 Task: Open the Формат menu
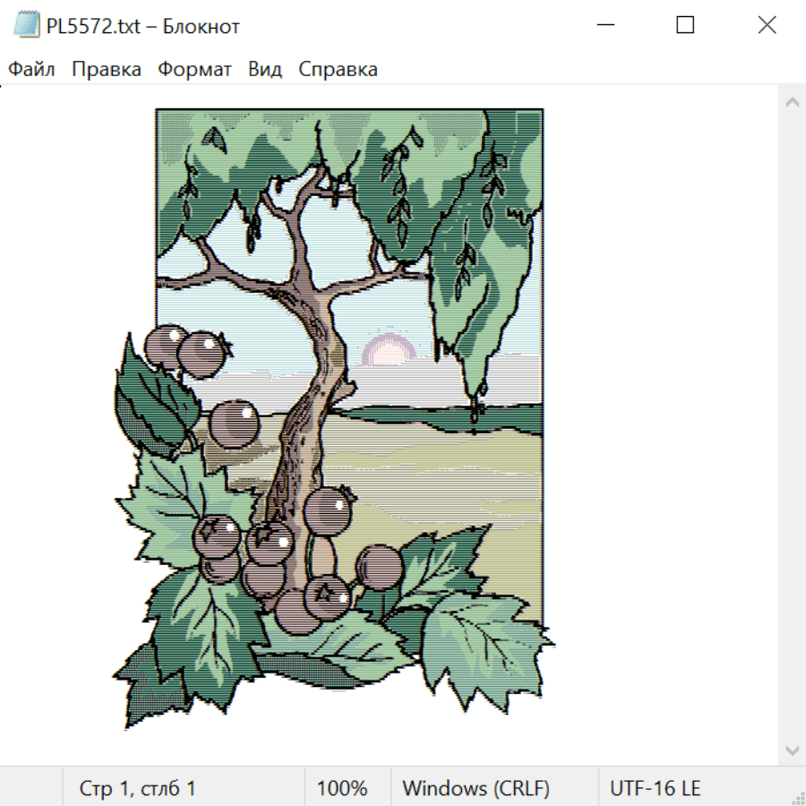pyautogui.click(x=194, y=69)
